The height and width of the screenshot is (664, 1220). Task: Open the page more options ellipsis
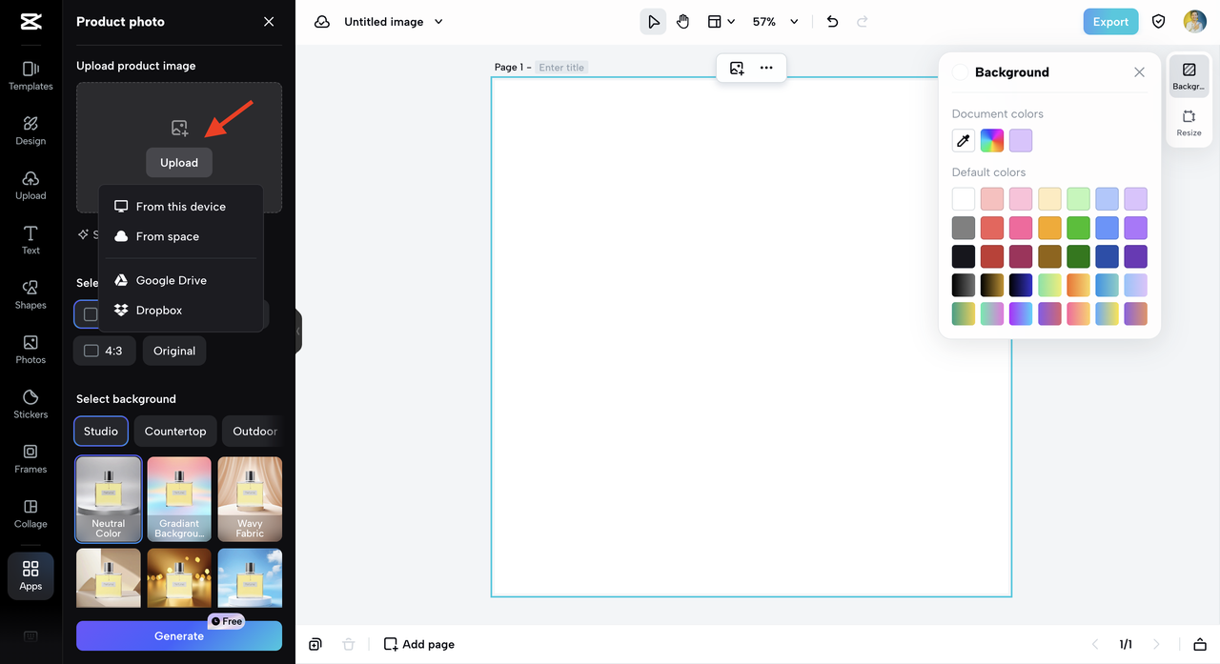click(x=766, y=68)
